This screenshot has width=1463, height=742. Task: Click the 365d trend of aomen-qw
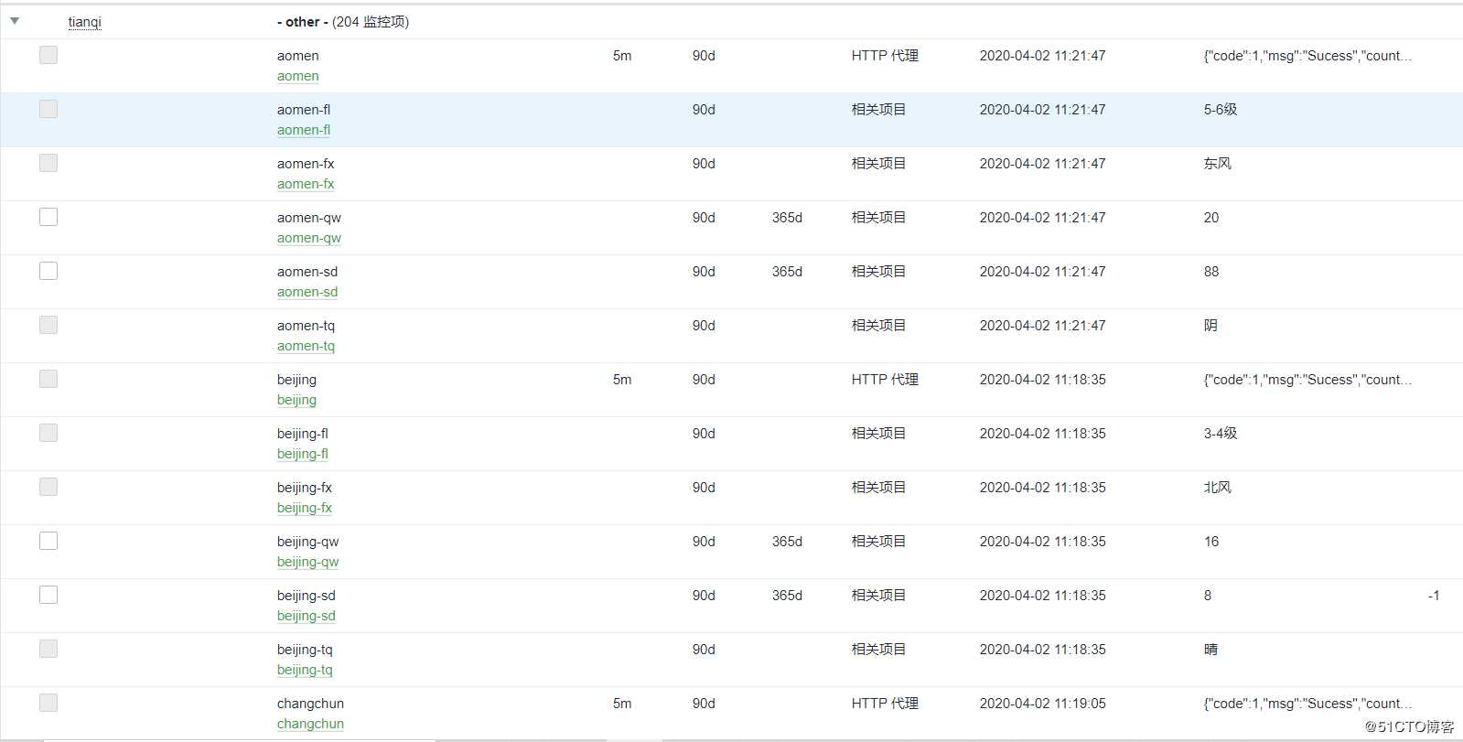click(787, 218)
